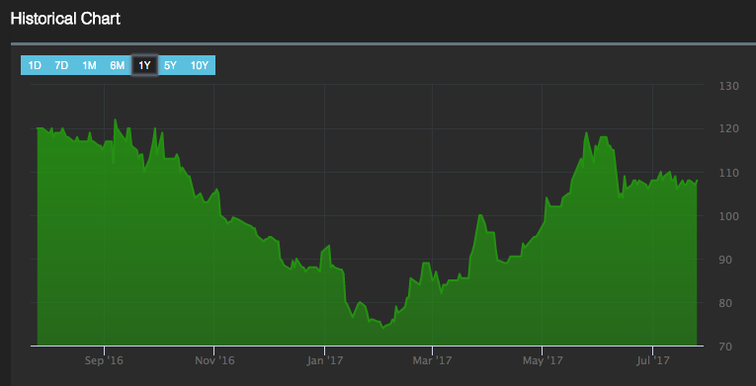Click the 130 y-axis value
Viewport: 756px width, 386px height.
pyautogui.click(x=728, y=87)
